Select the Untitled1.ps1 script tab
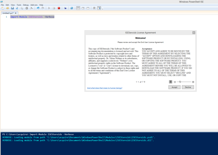The width and height of the screenshot is (218, 155). 8,13
